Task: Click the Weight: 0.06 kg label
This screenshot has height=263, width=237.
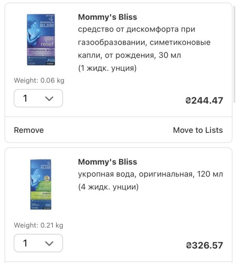Action: 39,81
